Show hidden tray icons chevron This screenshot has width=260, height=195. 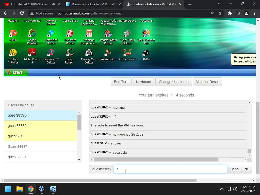click(x=222, y=189)
